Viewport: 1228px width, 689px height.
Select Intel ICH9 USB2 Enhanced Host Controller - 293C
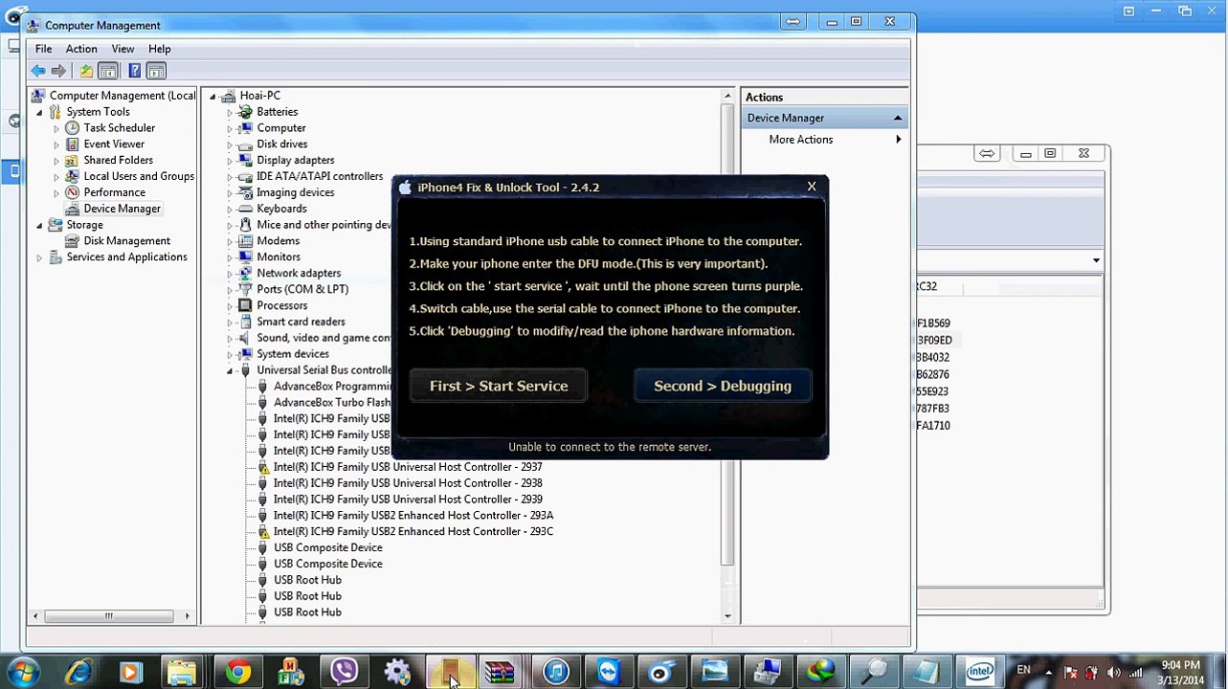pyautogui.click(x=413, y=531)
